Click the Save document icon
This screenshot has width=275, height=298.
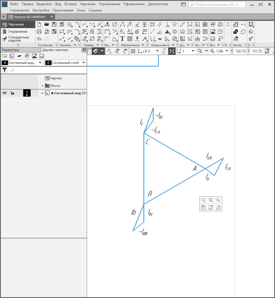click(x=54, y=24)
